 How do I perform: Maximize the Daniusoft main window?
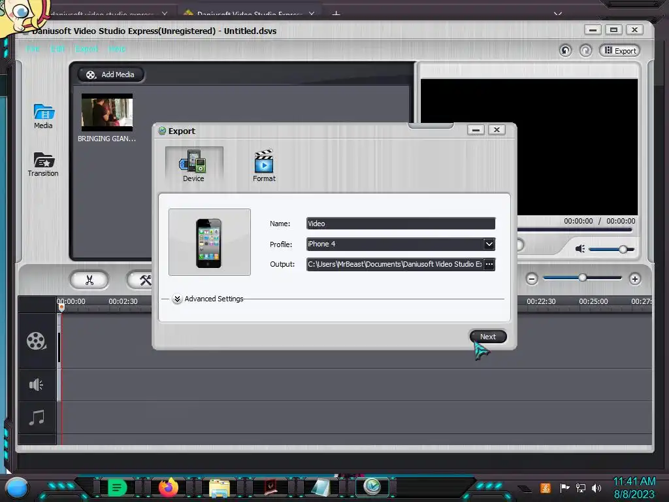pos(613,30)
